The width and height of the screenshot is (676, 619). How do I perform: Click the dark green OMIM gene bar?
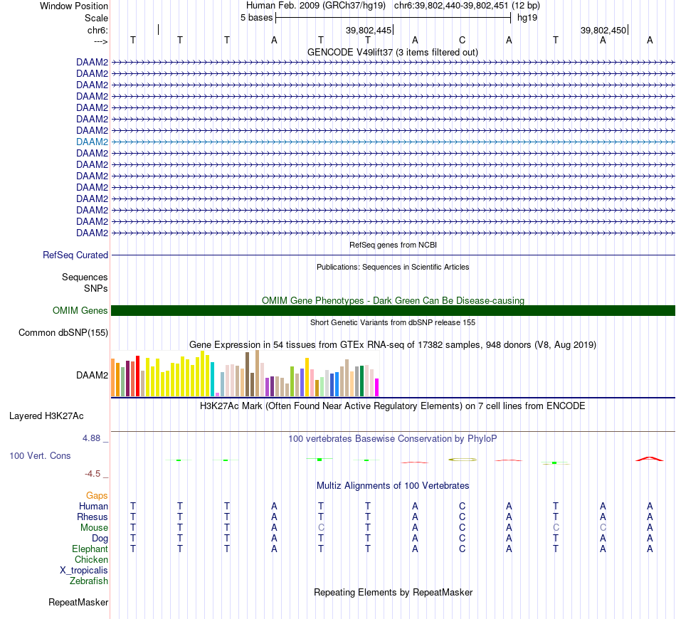coord(393,310)
